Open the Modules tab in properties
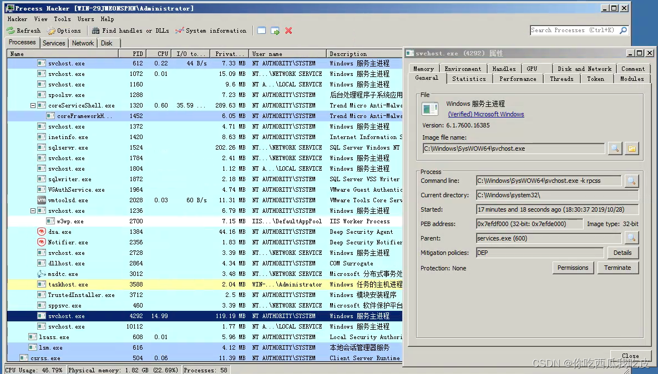 pyautogui.click(x=631, y=79)
